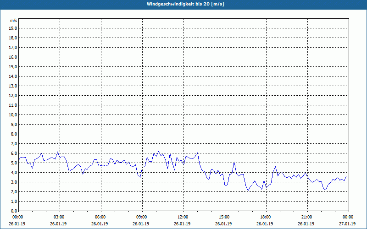Screen dimensions: 367x229
Task: Click the first 00:00 label at 26.01.19
Action: point(17,217)
